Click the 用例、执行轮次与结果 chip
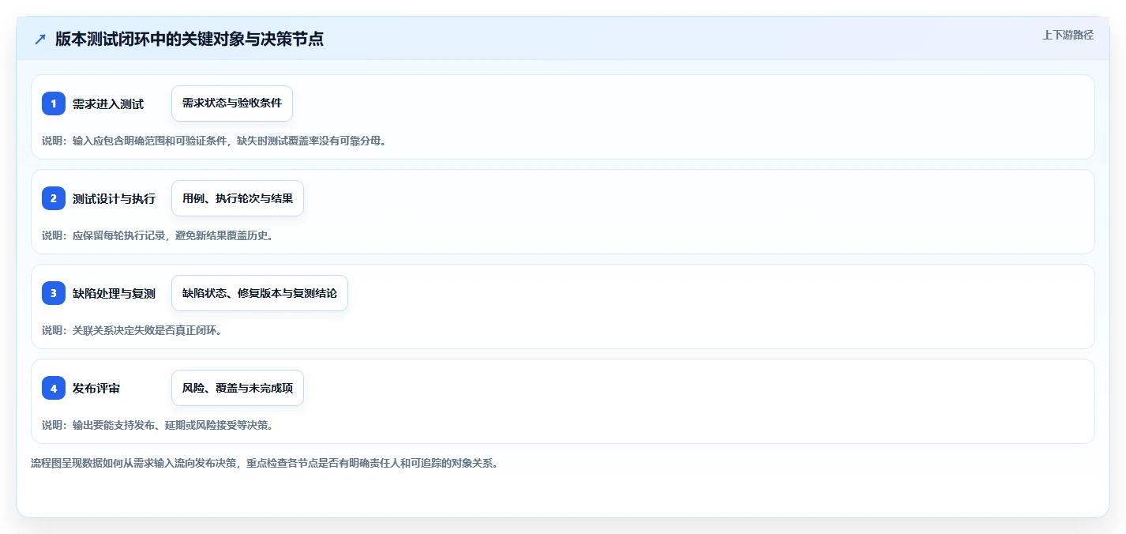Screen dimensions: 1126x534 point(238,198)
